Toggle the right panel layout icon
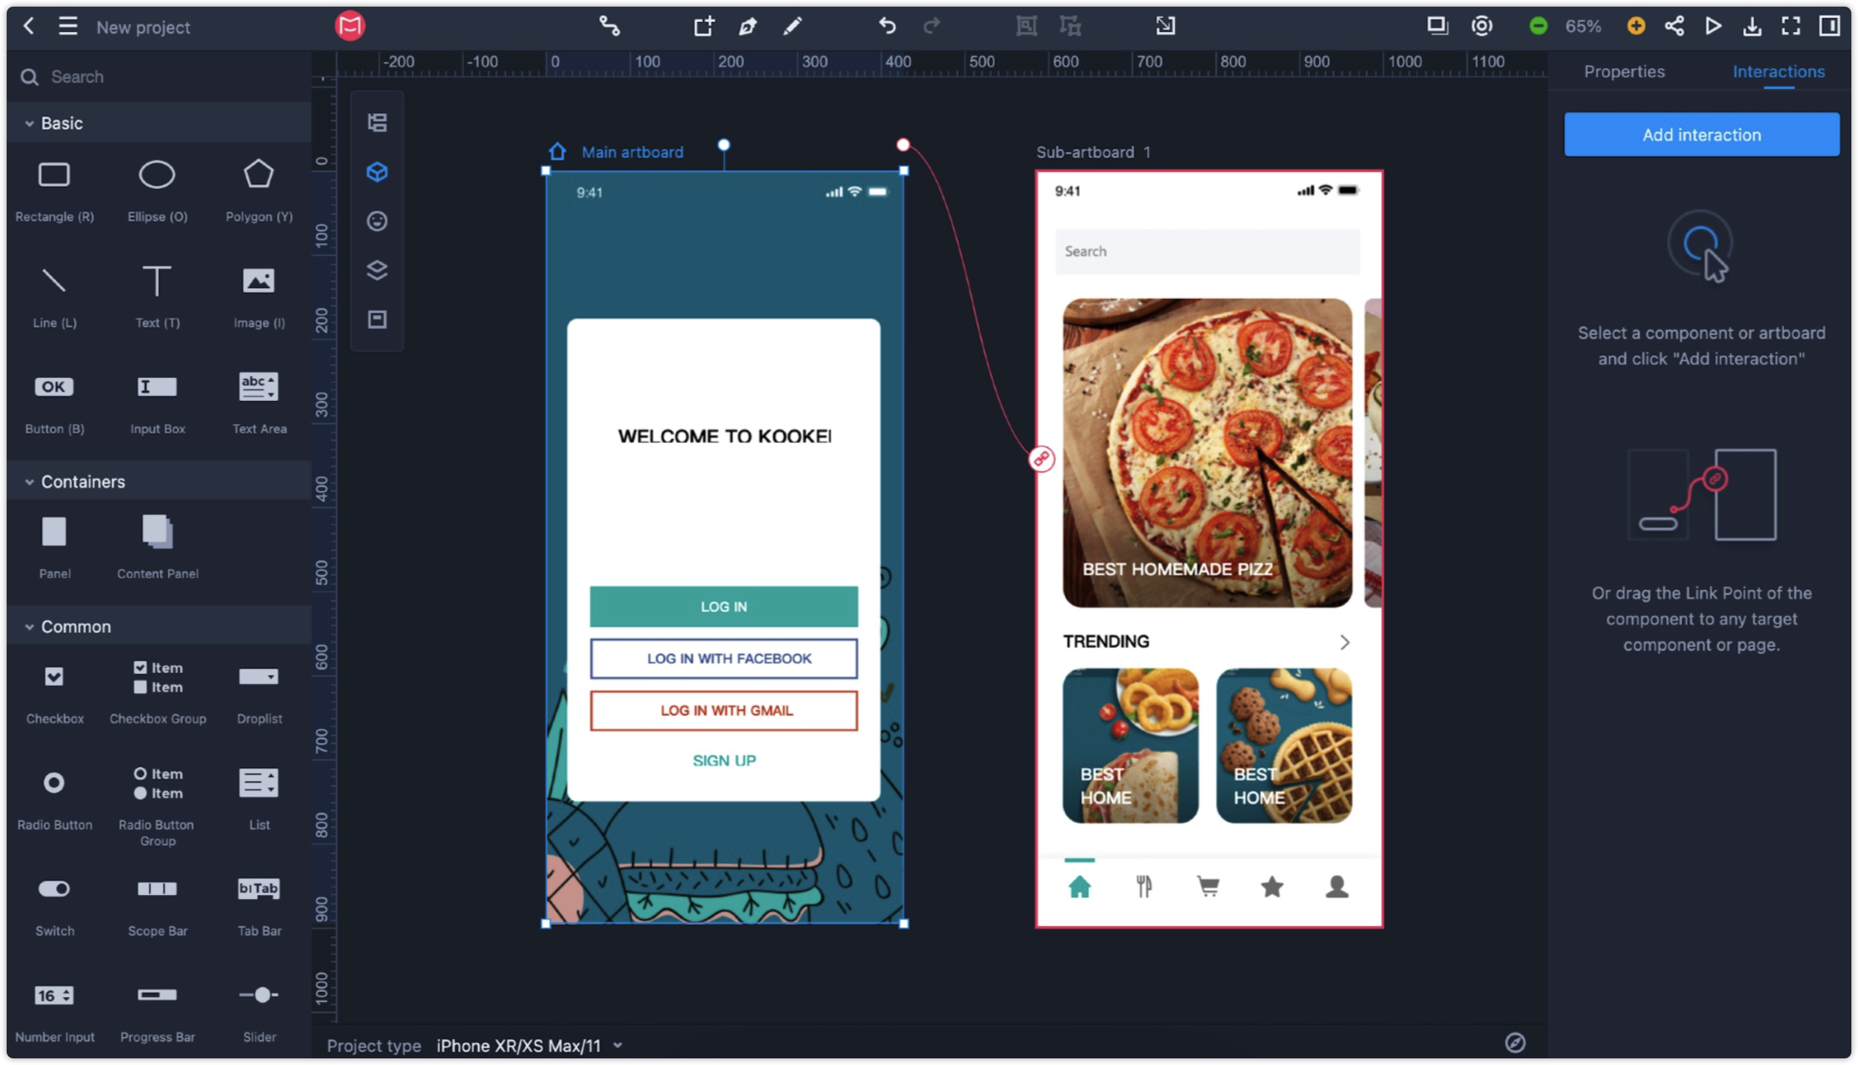The image size is (1858, 1065). click(1829, 27)
